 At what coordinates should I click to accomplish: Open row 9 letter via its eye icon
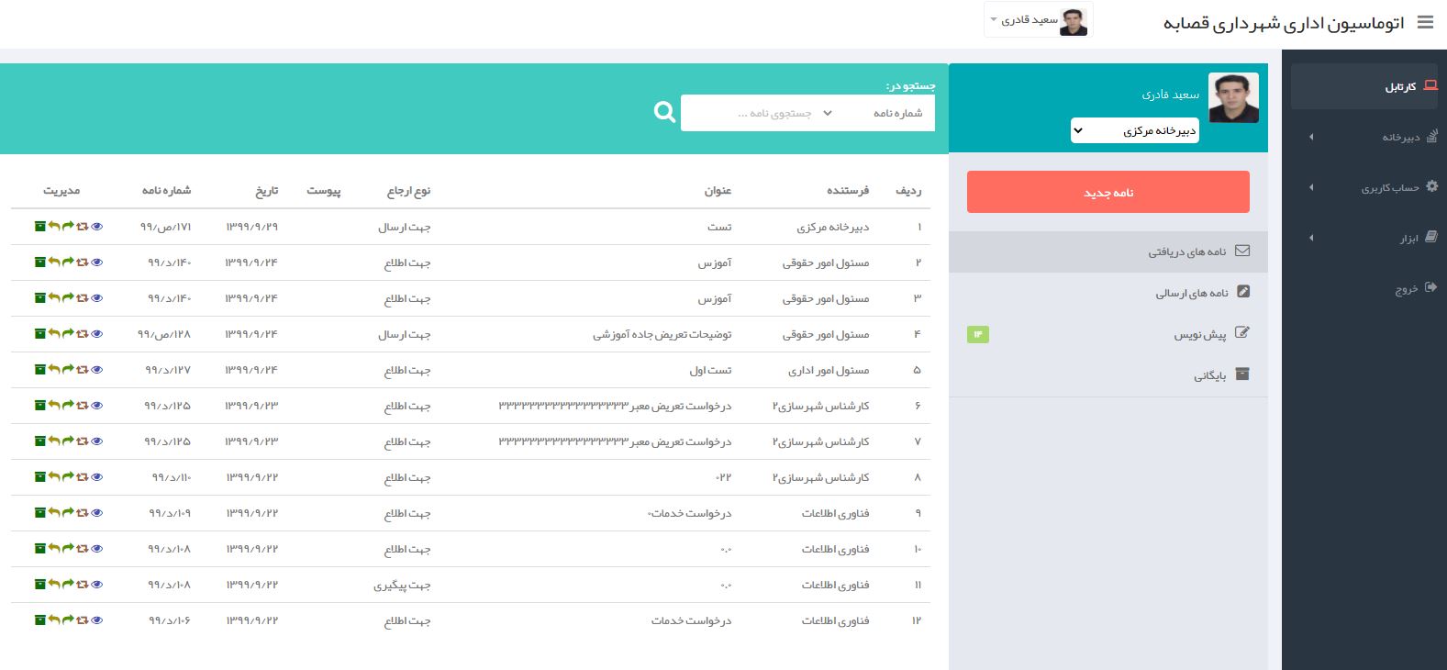[x=97, y=512]
